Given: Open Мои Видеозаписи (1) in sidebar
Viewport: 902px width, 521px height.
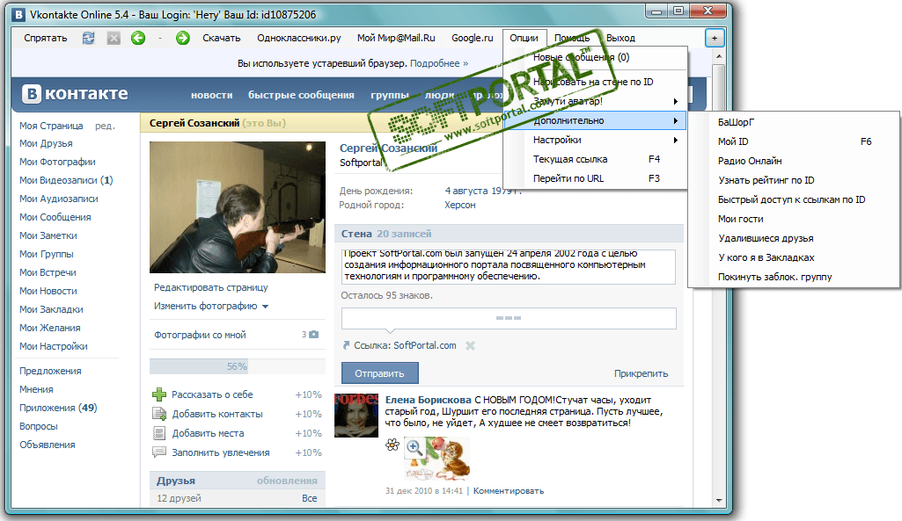Looking at the screenshot, I should pyautogui.click(x=66, y=180).
